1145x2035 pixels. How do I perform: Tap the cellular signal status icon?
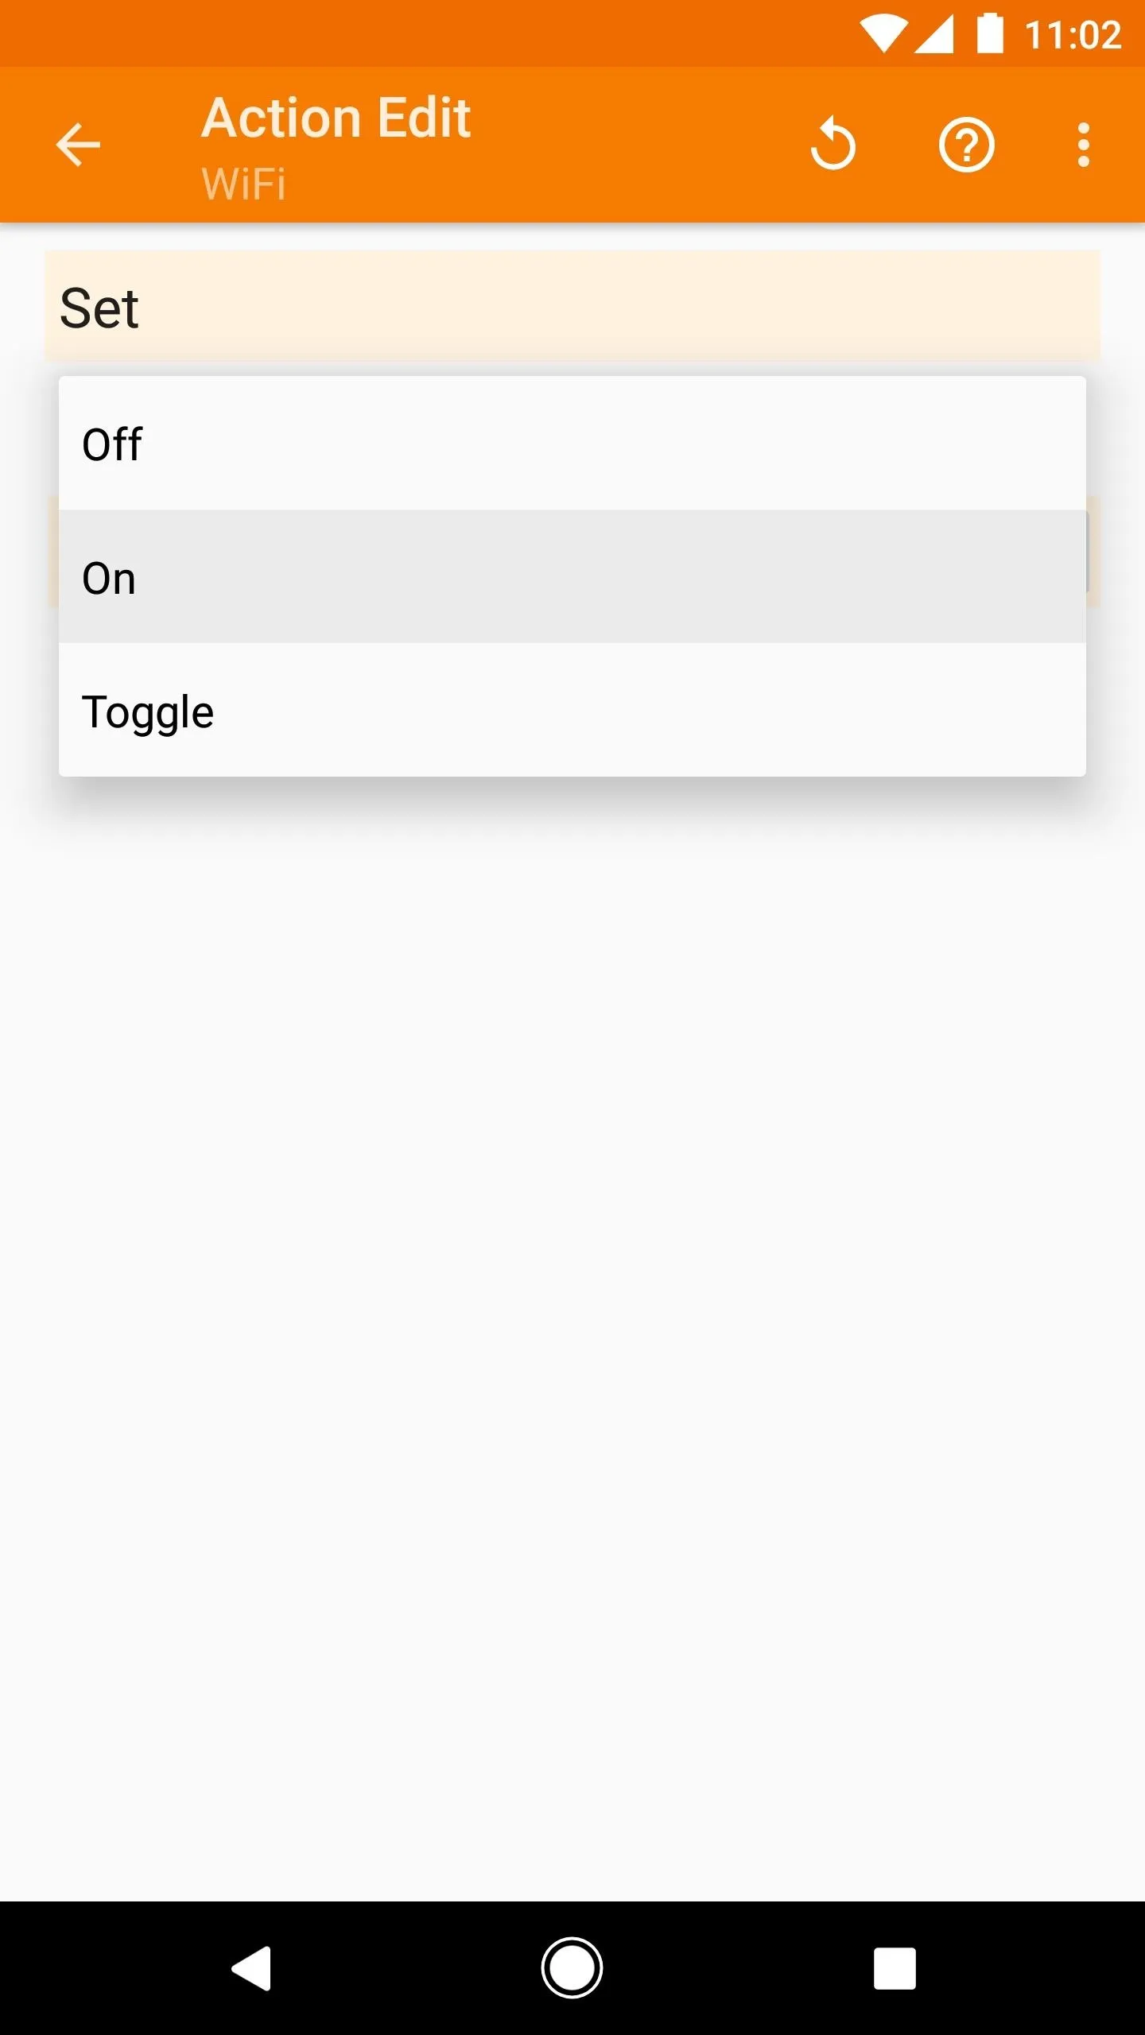click(x=934, y=35)
